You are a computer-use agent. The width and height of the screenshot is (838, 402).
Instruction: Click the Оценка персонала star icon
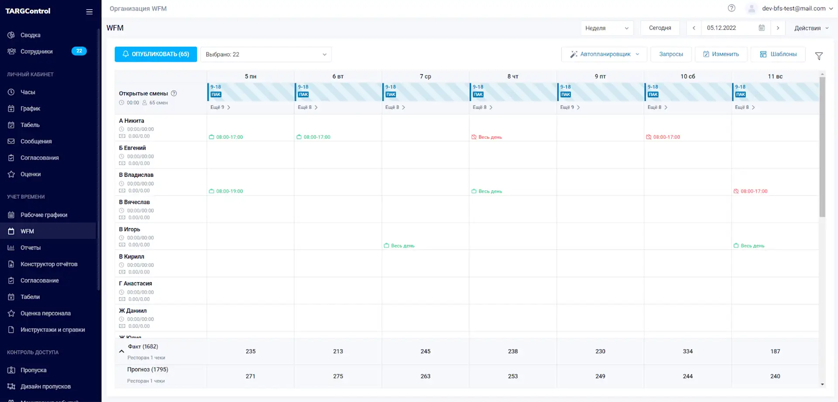tap(11, 313)
